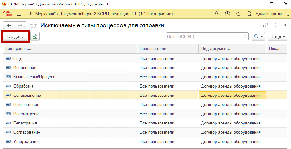291x149 pixels.
Task: Click the top bar search magnifier
Action: pos(249,14)
